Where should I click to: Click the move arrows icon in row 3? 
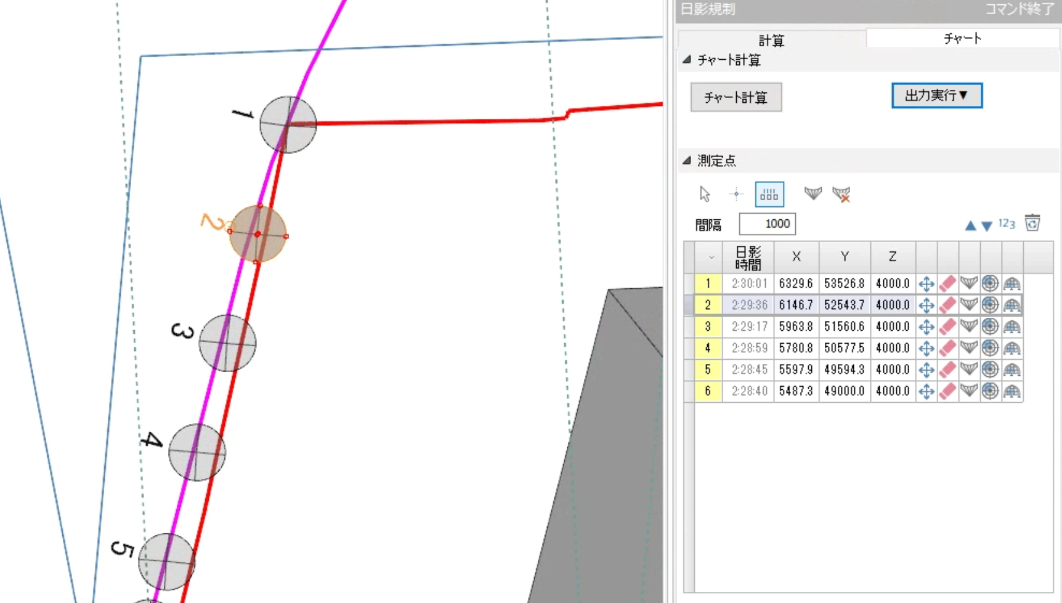tap(926, 327)
